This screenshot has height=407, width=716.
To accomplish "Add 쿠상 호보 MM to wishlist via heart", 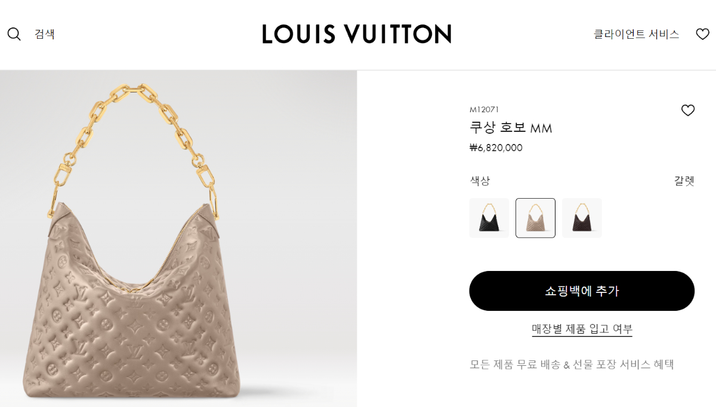I will coord(688,110).
